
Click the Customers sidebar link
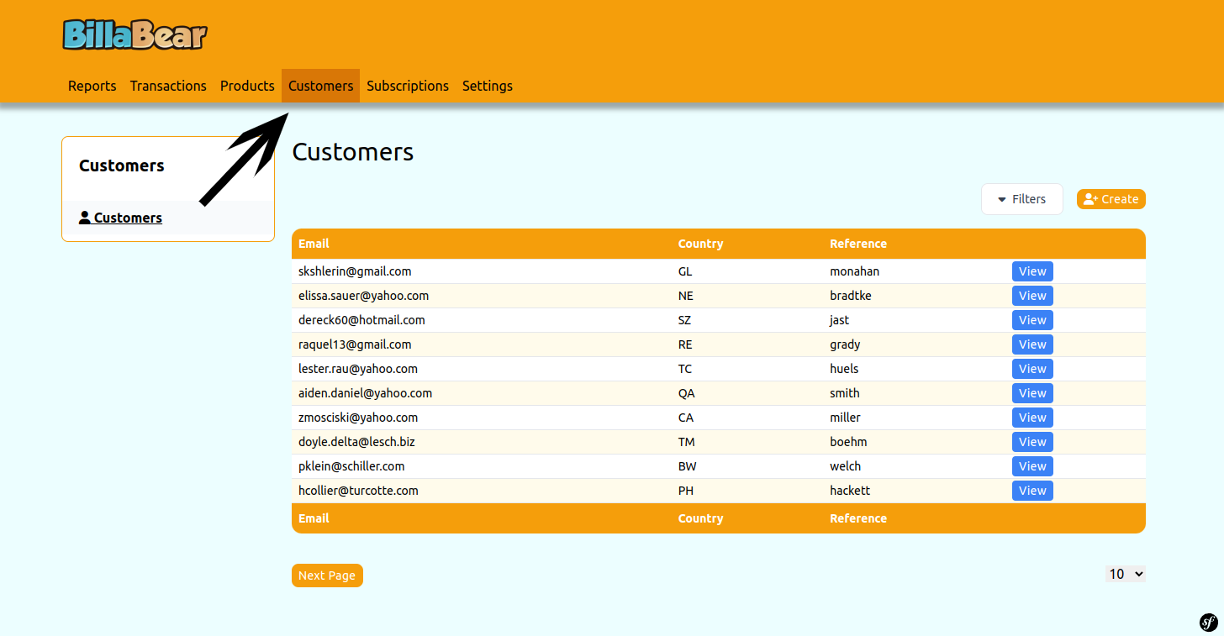120,218
